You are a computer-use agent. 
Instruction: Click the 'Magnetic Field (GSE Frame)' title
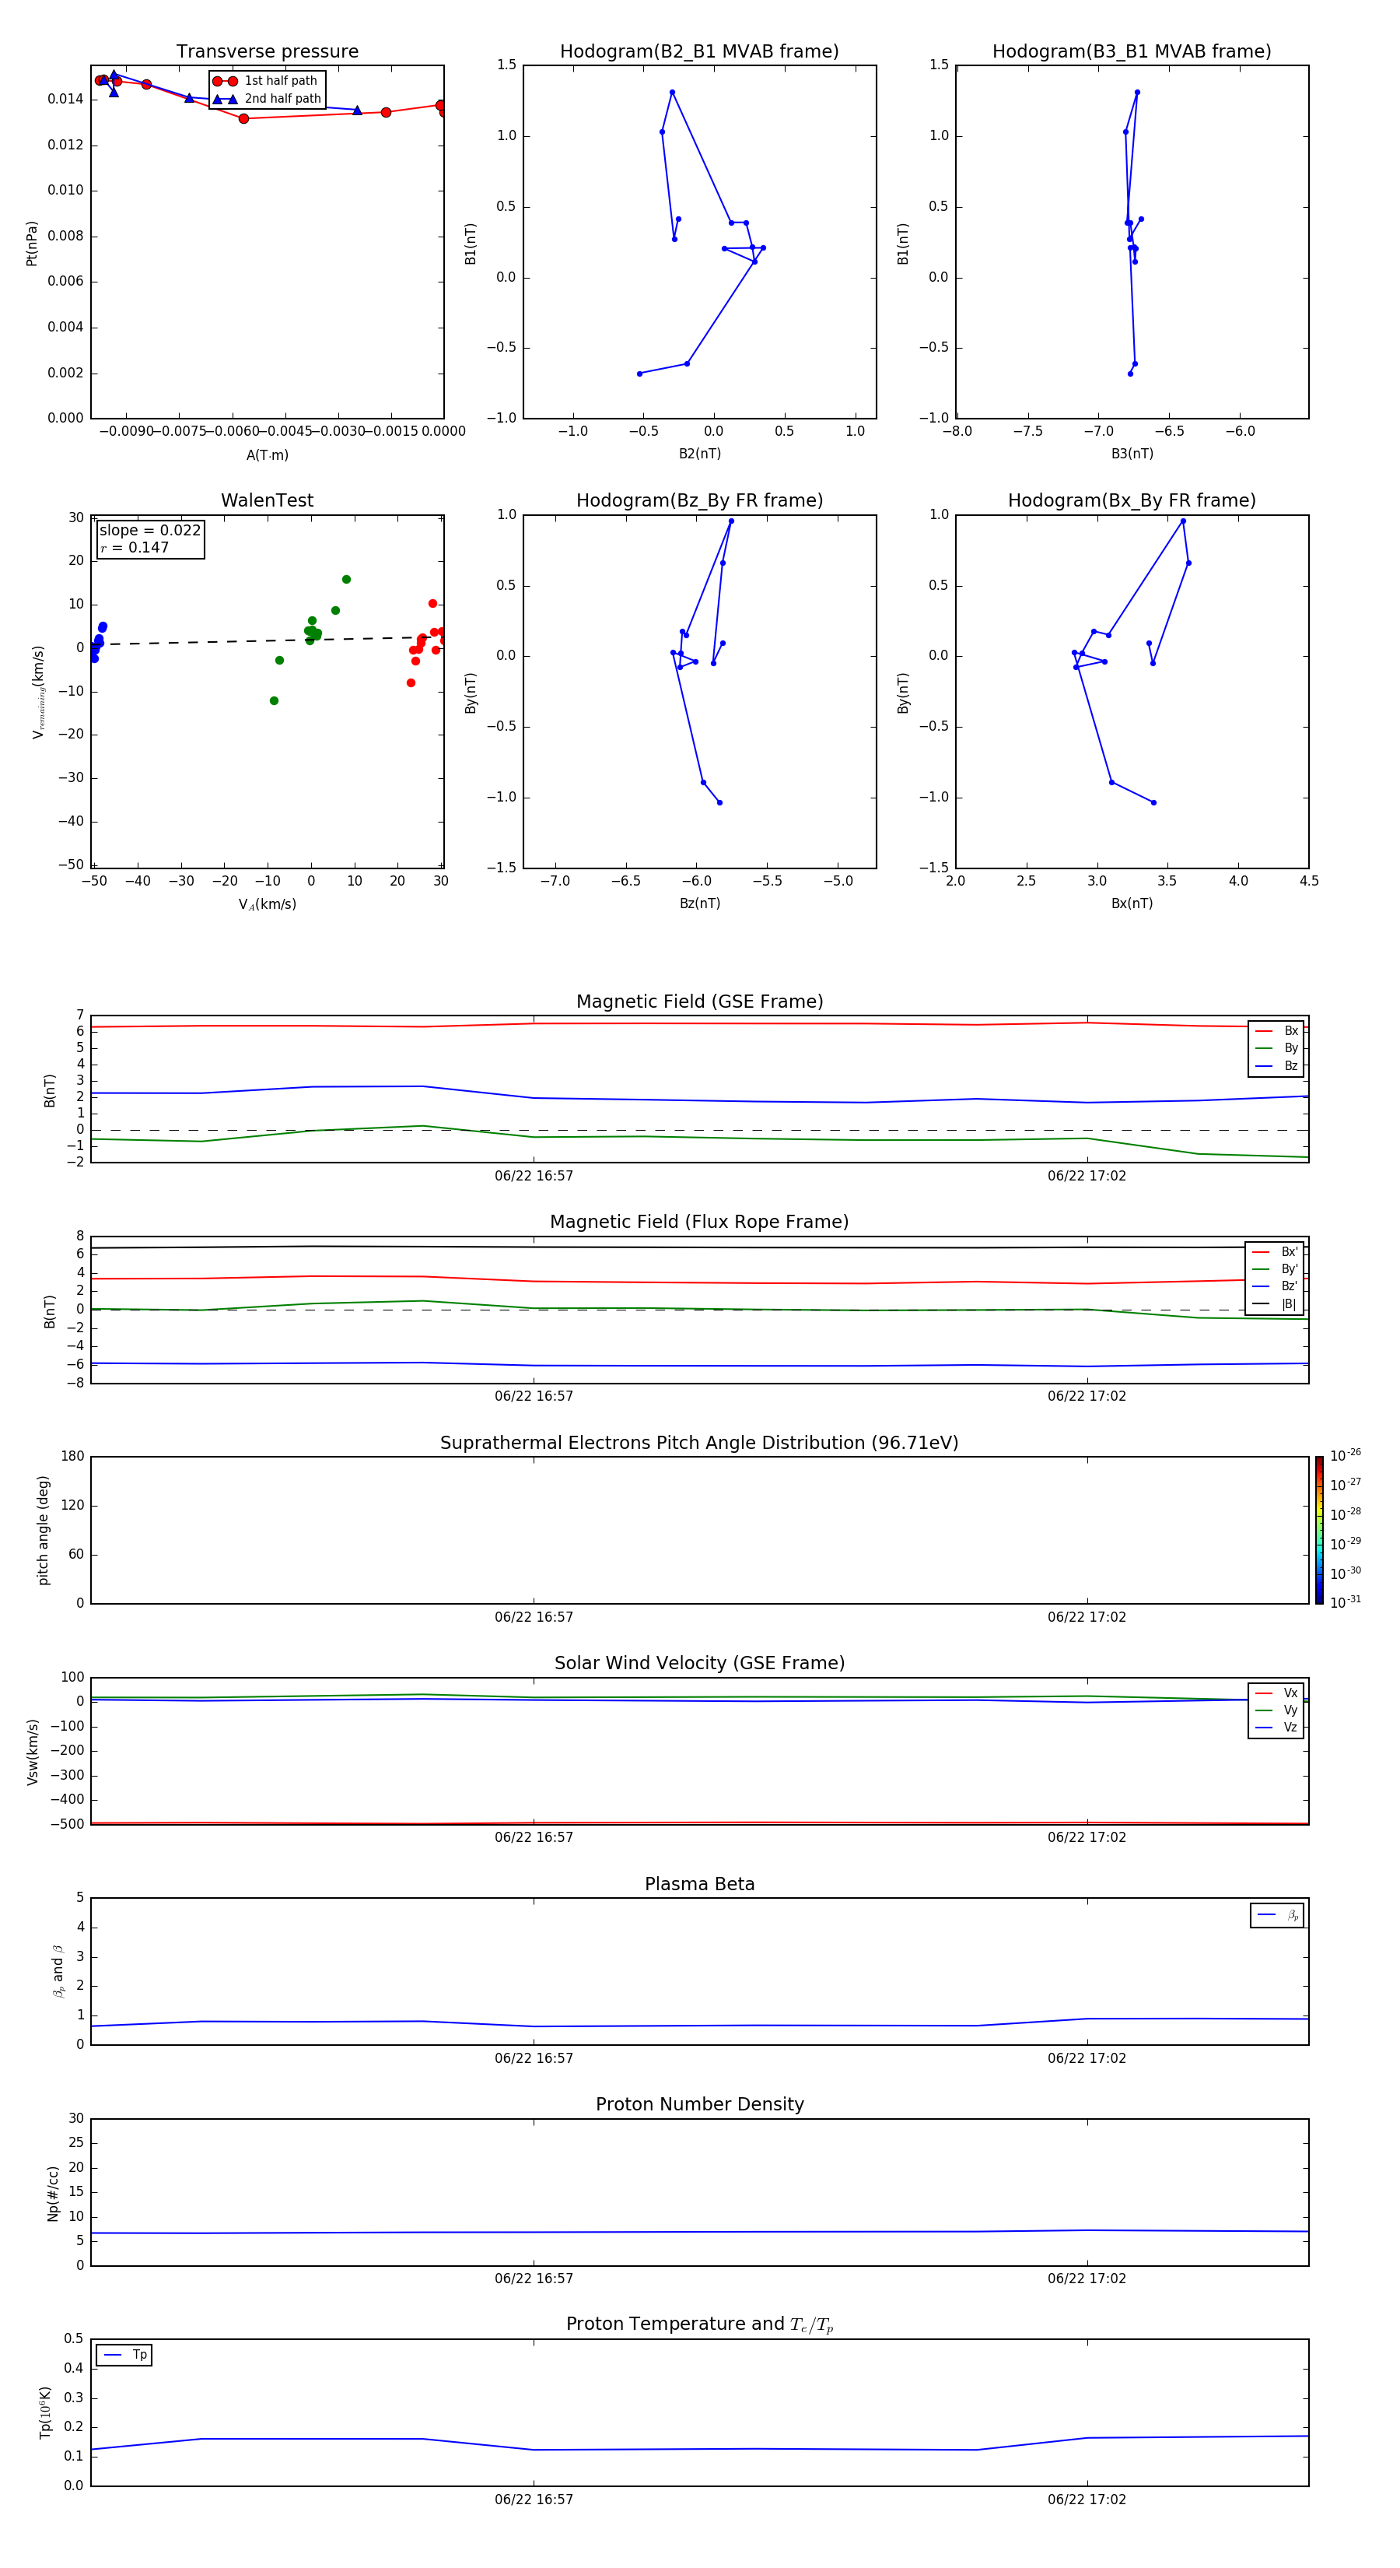(x=699, y=1002)
